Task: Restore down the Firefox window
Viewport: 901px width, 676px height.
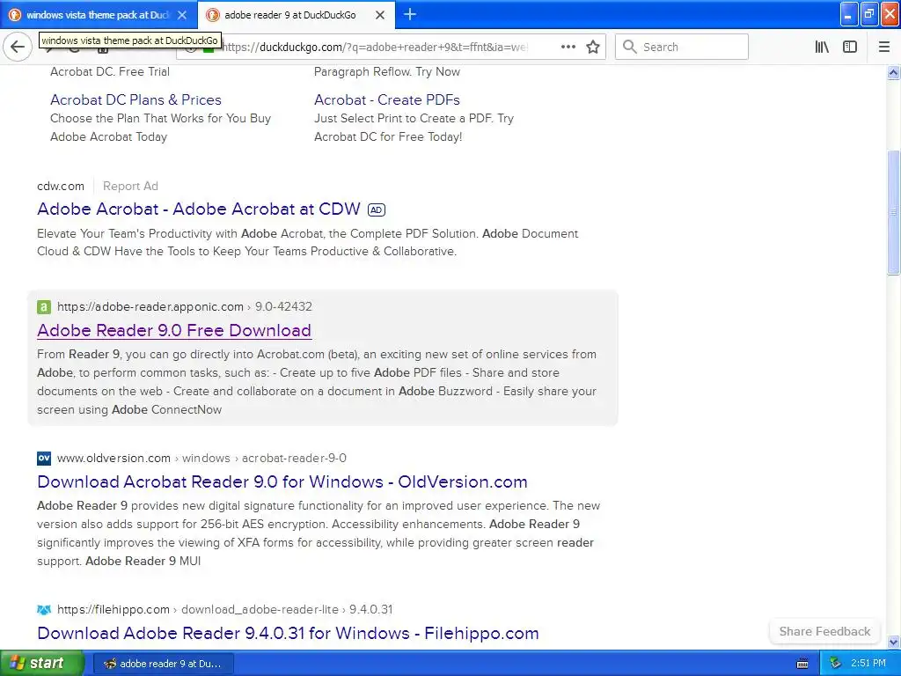Action: point(868,14)
